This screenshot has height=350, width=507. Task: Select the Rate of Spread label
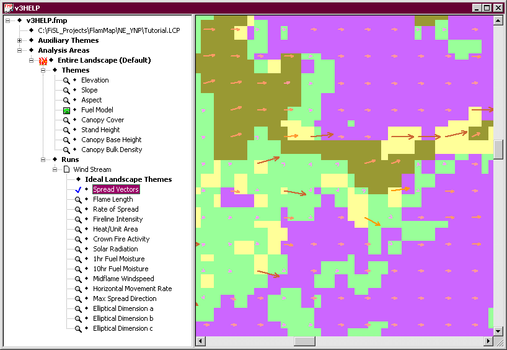point(116,209)
